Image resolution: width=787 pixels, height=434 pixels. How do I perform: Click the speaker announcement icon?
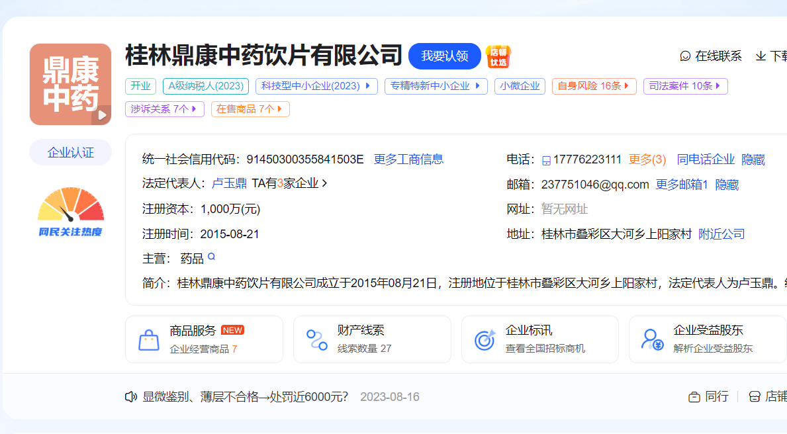[x=131, y=397]
